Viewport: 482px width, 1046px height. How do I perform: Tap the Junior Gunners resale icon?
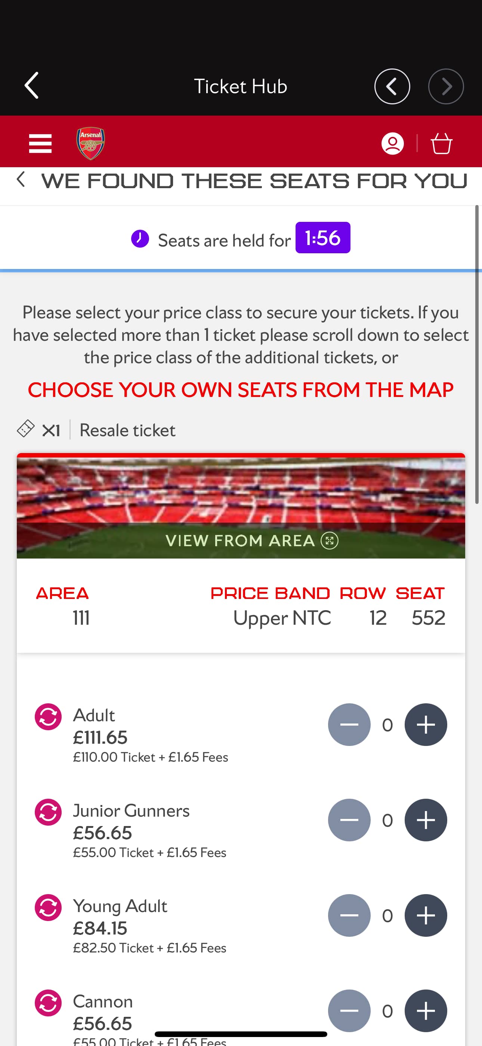point(48,812)
